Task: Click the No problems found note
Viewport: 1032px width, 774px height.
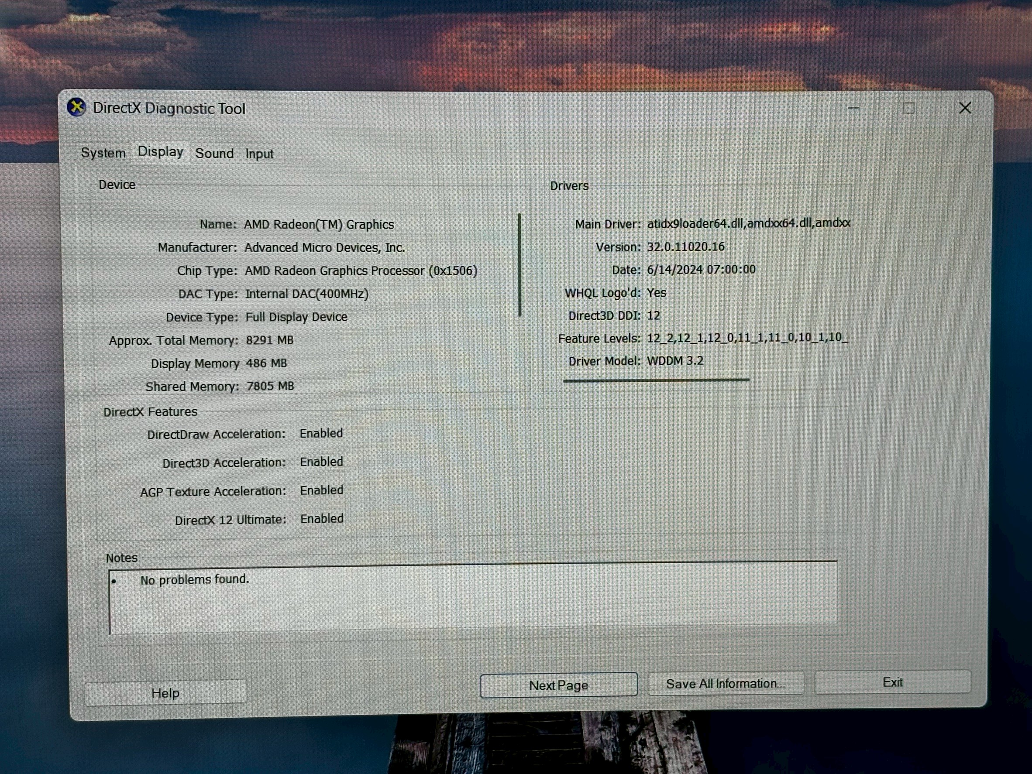Action: [195, 579]
